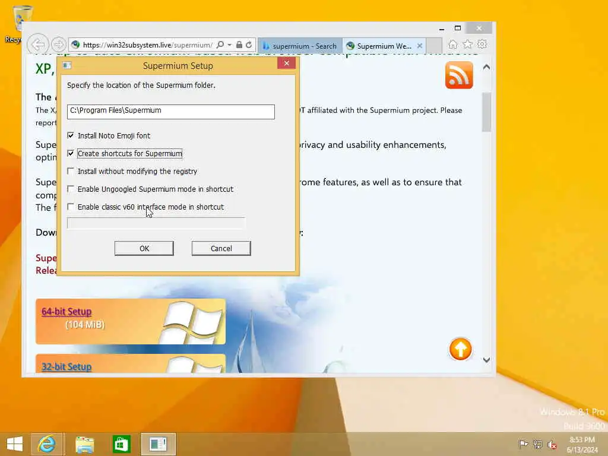
Task: Minimize the Internet Explorer window
Action: (x=442, y=28)
